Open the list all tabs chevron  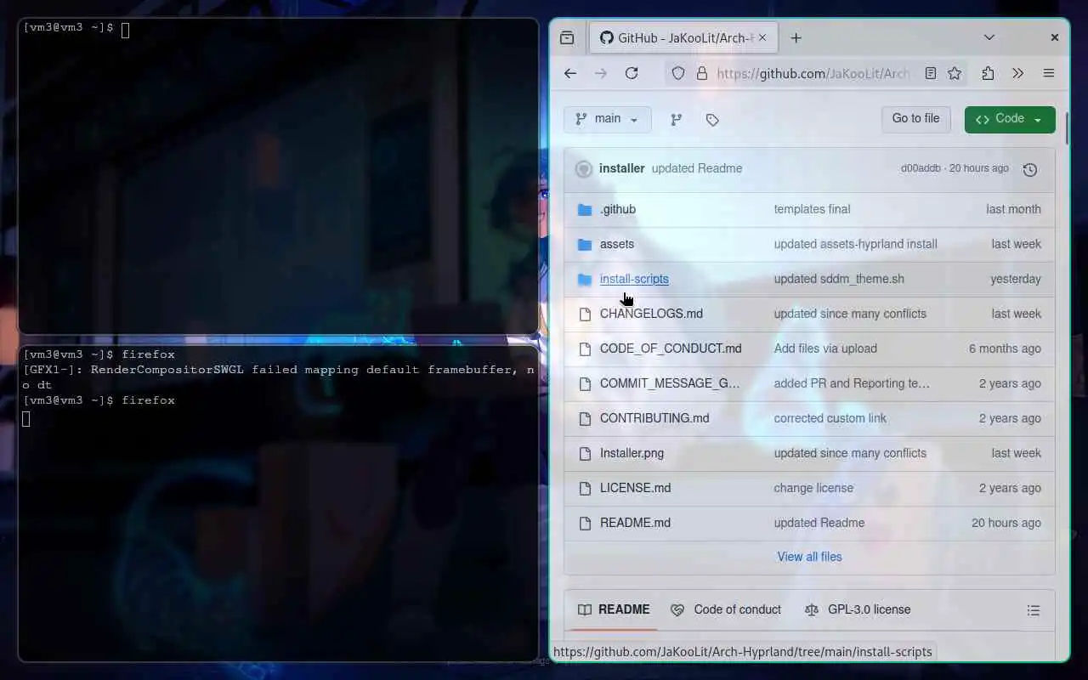click(989, 37)
